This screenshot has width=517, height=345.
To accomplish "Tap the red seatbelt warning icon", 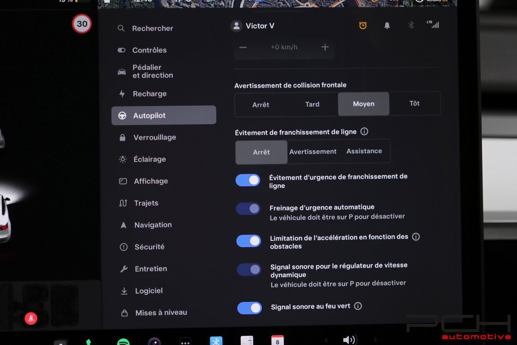I will point(31,319).
